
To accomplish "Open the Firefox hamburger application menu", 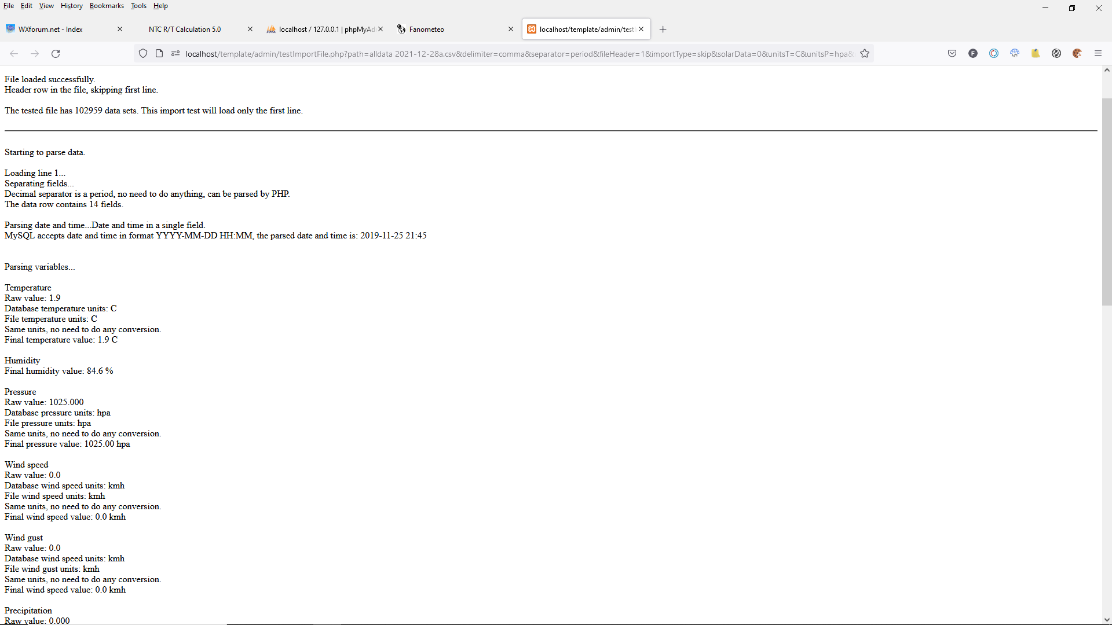I will point(1098,53).
